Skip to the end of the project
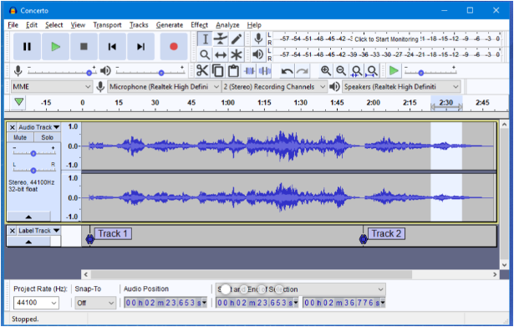 (x=140, y=47)
